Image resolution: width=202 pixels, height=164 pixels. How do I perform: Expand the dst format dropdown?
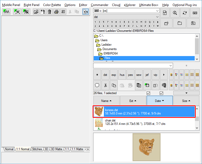click(x=157, y=17)
